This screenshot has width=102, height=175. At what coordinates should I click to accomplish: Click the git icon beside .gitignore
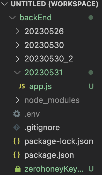click(x=17, y=127)
